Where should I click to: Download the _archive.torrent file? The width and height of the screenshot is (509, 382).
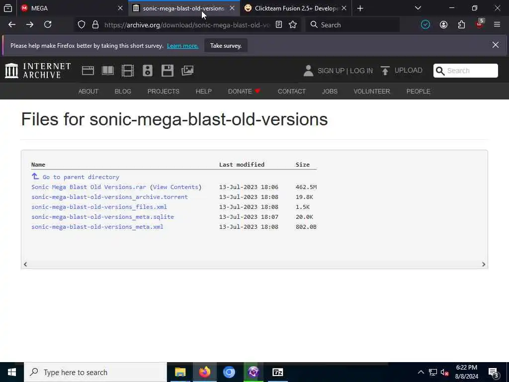(x=109, y=197)
